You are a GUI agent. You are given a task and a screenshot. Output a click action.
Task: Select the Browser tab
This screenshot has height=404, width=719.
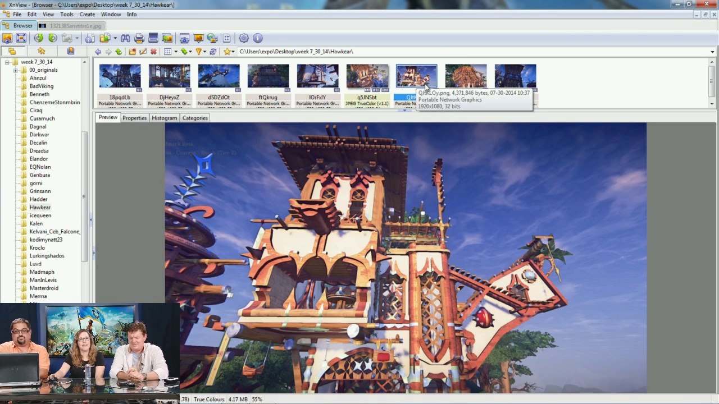click(19, 26)
